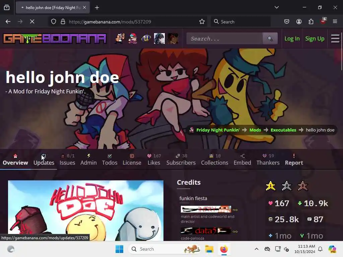Open the Firefox account icon
Image resolution: width=343 pixels, height=257 pixels.
click(x=299, y=22)
